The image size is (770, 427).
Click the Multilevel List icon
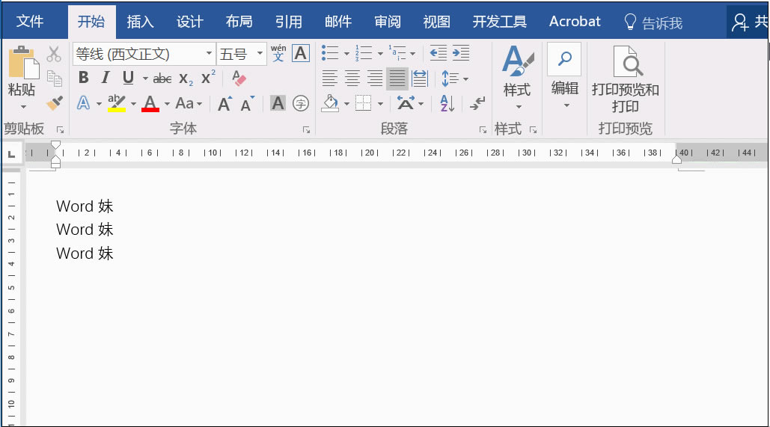(397, 52)
